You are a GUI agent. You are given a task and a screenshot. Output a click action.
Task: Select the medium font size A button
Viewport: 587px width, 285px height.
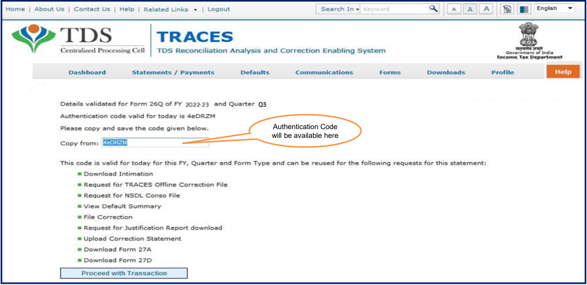click(x=470, y=9)
